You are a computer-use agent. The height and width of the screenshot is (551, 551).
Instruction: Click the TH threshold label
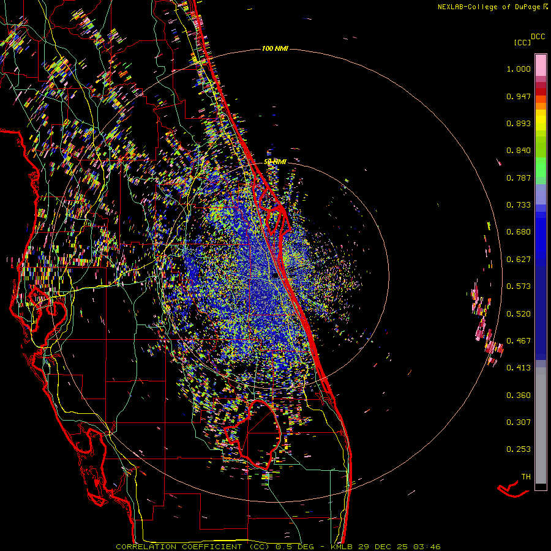526,477
